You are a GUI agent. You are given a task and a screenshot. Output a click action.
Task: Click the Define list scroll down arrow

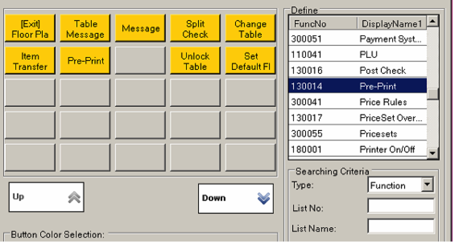pos(433,153)
